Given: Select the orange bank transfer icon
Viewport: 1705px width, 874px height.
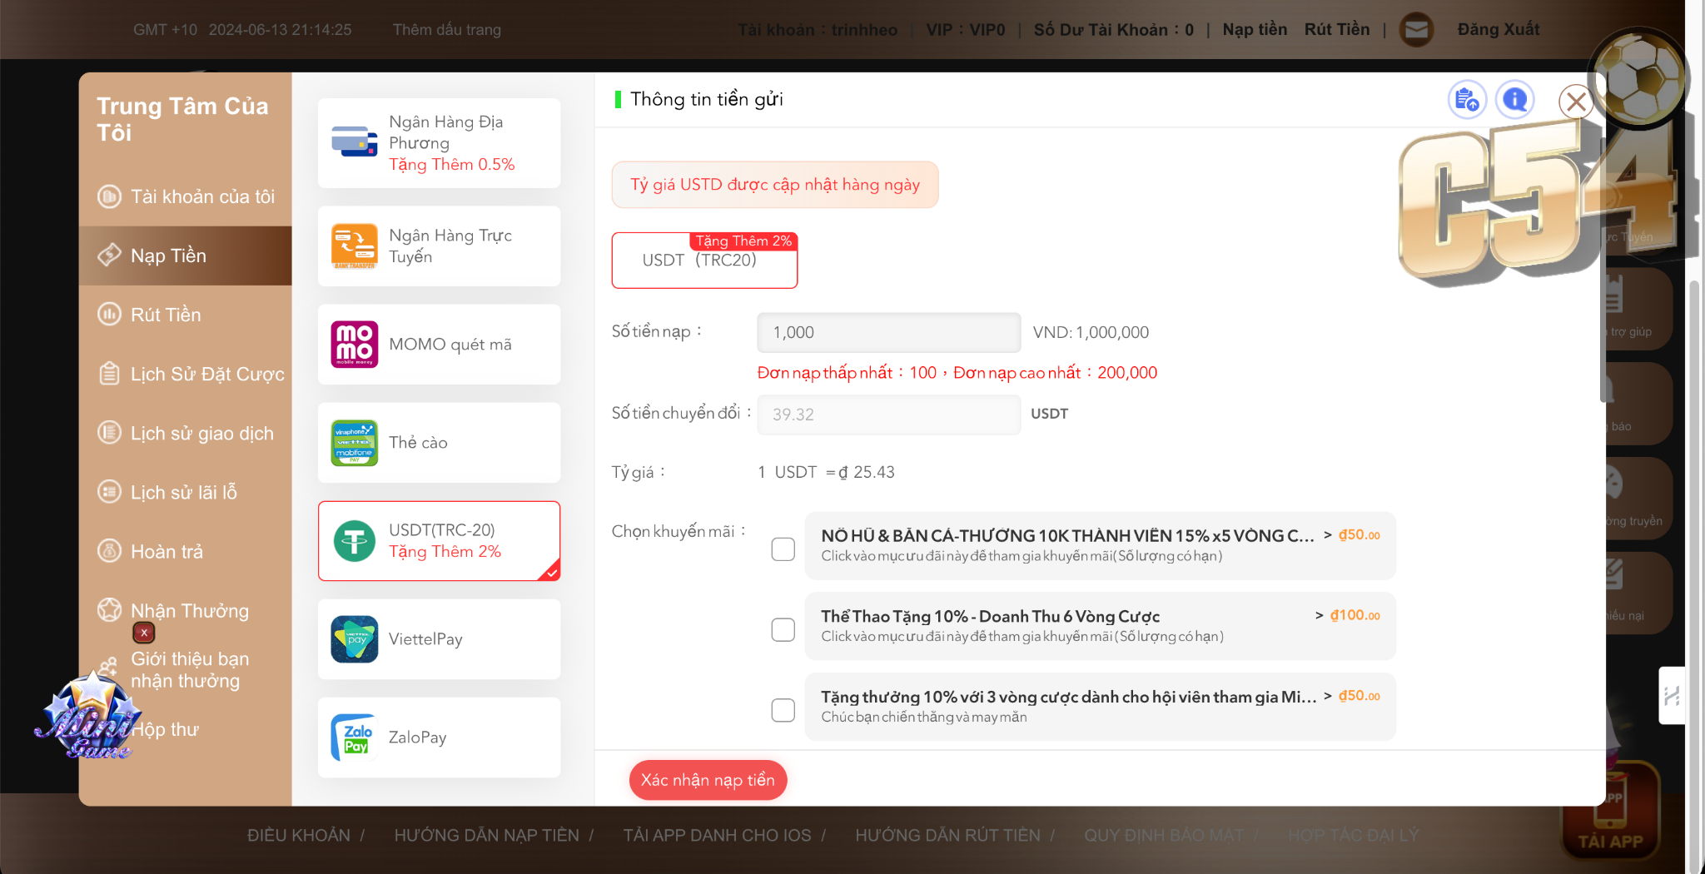Looking at the screenshot, I should [x=355, y=246].
